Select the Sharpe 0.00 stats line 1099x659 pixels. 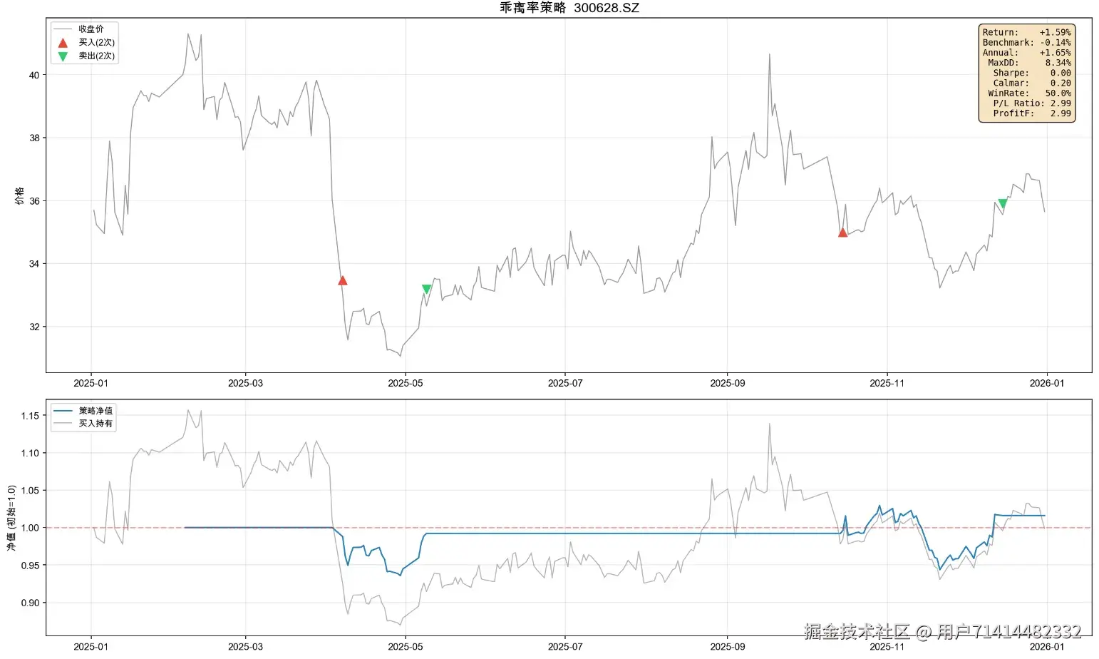[1032, 73]
